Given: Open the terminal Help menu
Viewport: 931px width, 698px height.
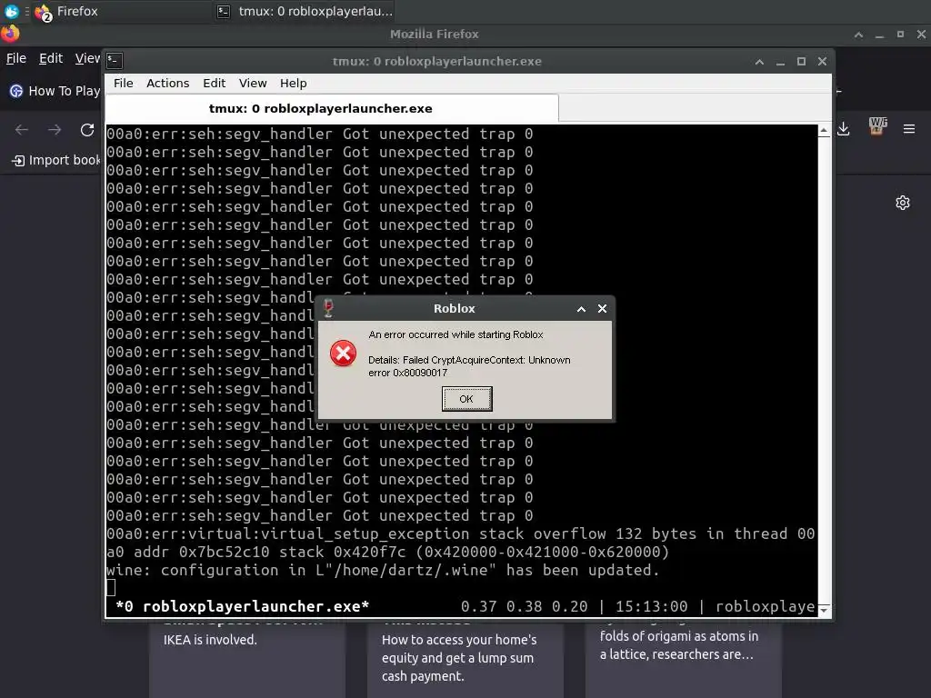Looking at the screenshot, I should (x=294, y=83).
